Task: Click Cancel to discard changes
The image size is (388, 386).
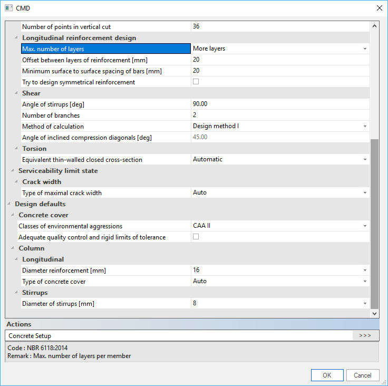Action: pyautogui.click(x=362, y=375)
